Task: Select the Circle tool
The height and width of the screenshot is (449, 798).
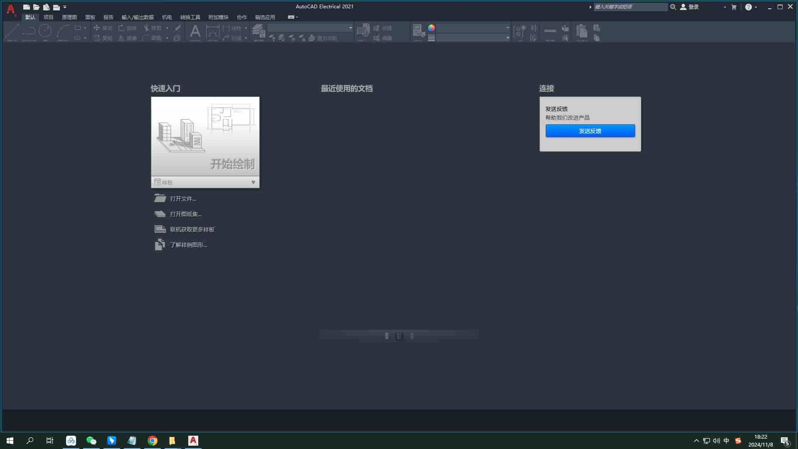Action: point(45,30)
